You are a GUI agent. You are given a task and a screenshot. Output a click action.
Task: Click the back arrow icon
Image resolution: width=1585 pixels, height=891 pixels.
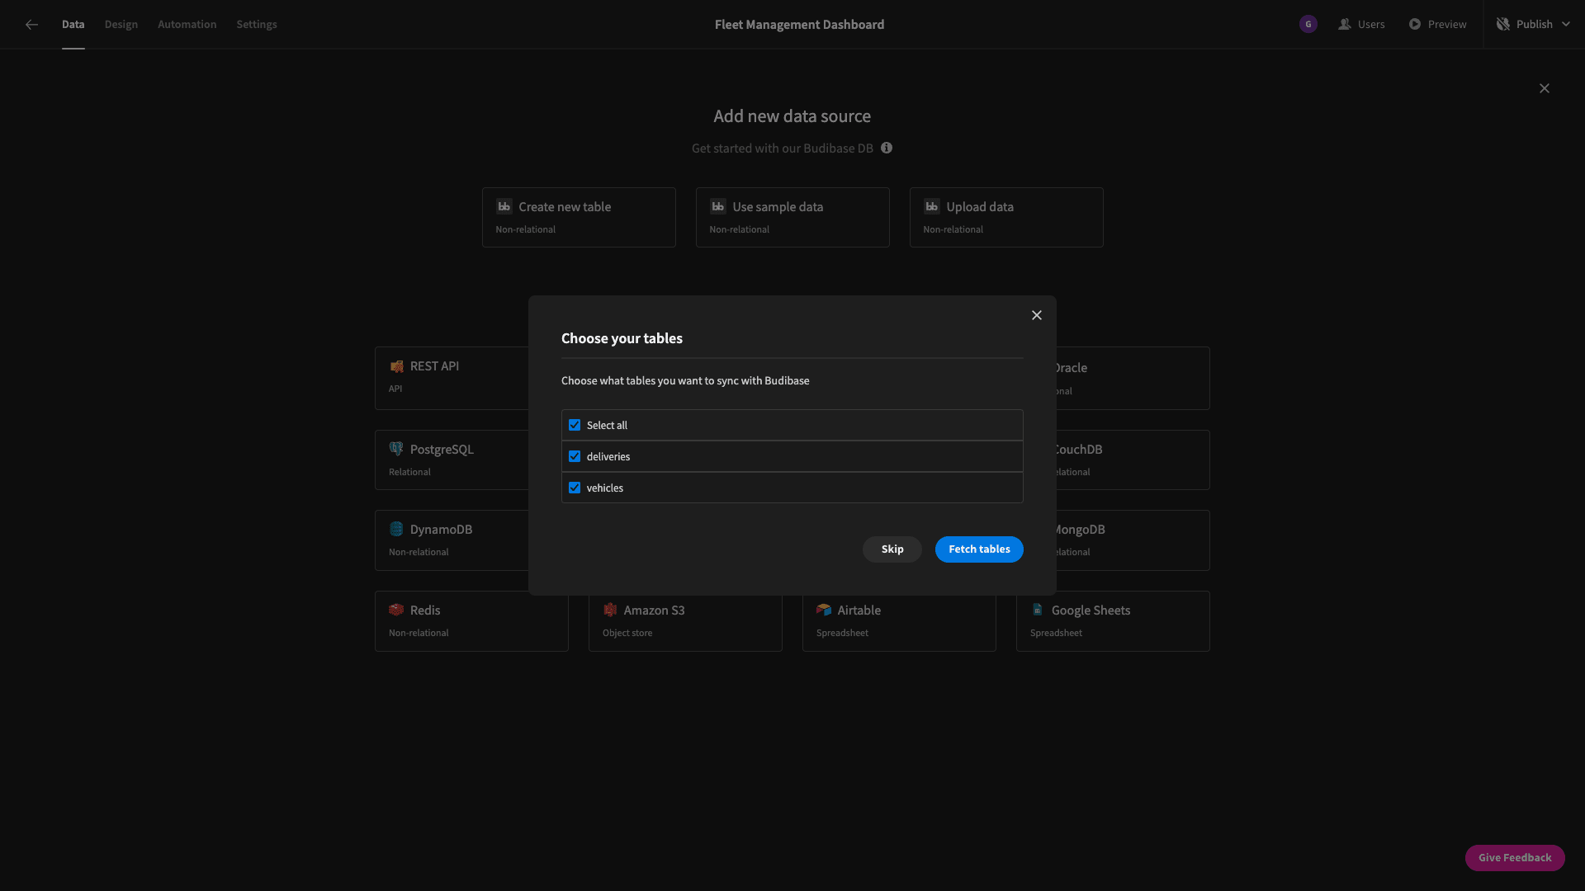[x=31, y=25]
